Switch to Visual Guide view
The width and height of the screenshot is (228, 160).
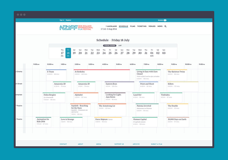click(110, 45)
